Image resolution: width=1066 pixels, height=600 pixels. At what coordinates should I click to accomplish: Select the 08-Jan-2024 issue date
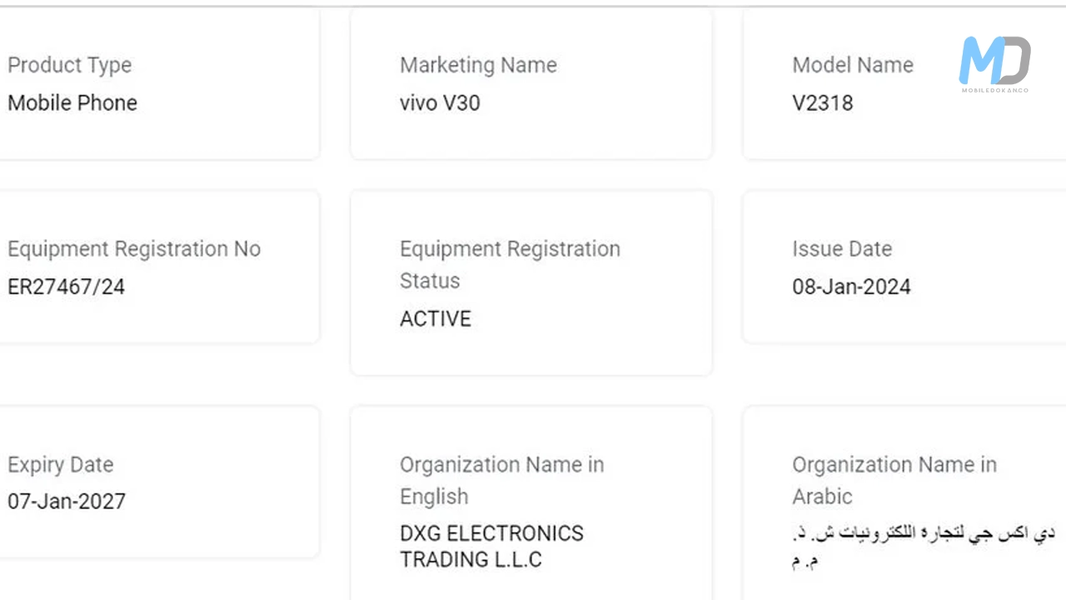[851, 287]
